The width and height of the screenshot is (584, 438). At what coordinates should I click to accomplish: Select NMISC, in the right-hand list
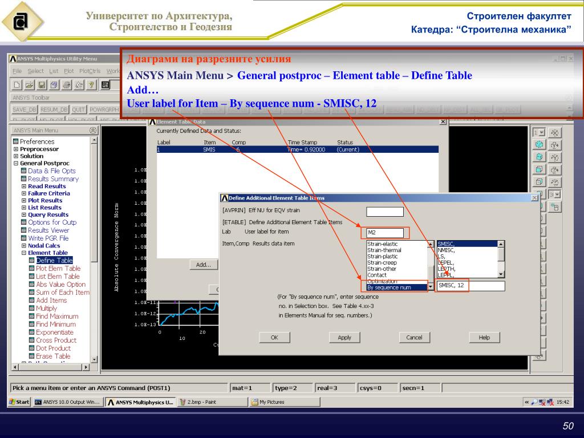pos(467,250)
